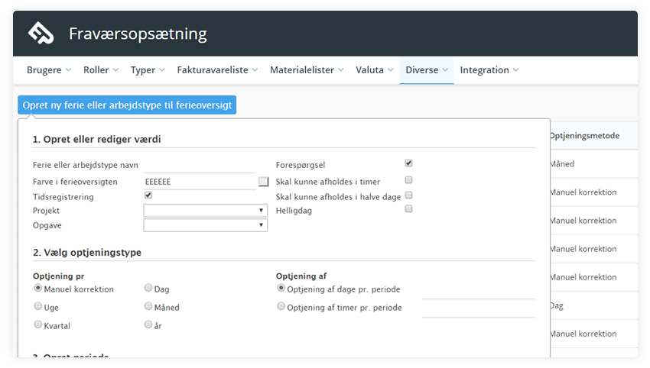The width and height of the screenshot is (650, 368).
Task: Check the Helligdag checkbox
Action: [x=408, y=208]
